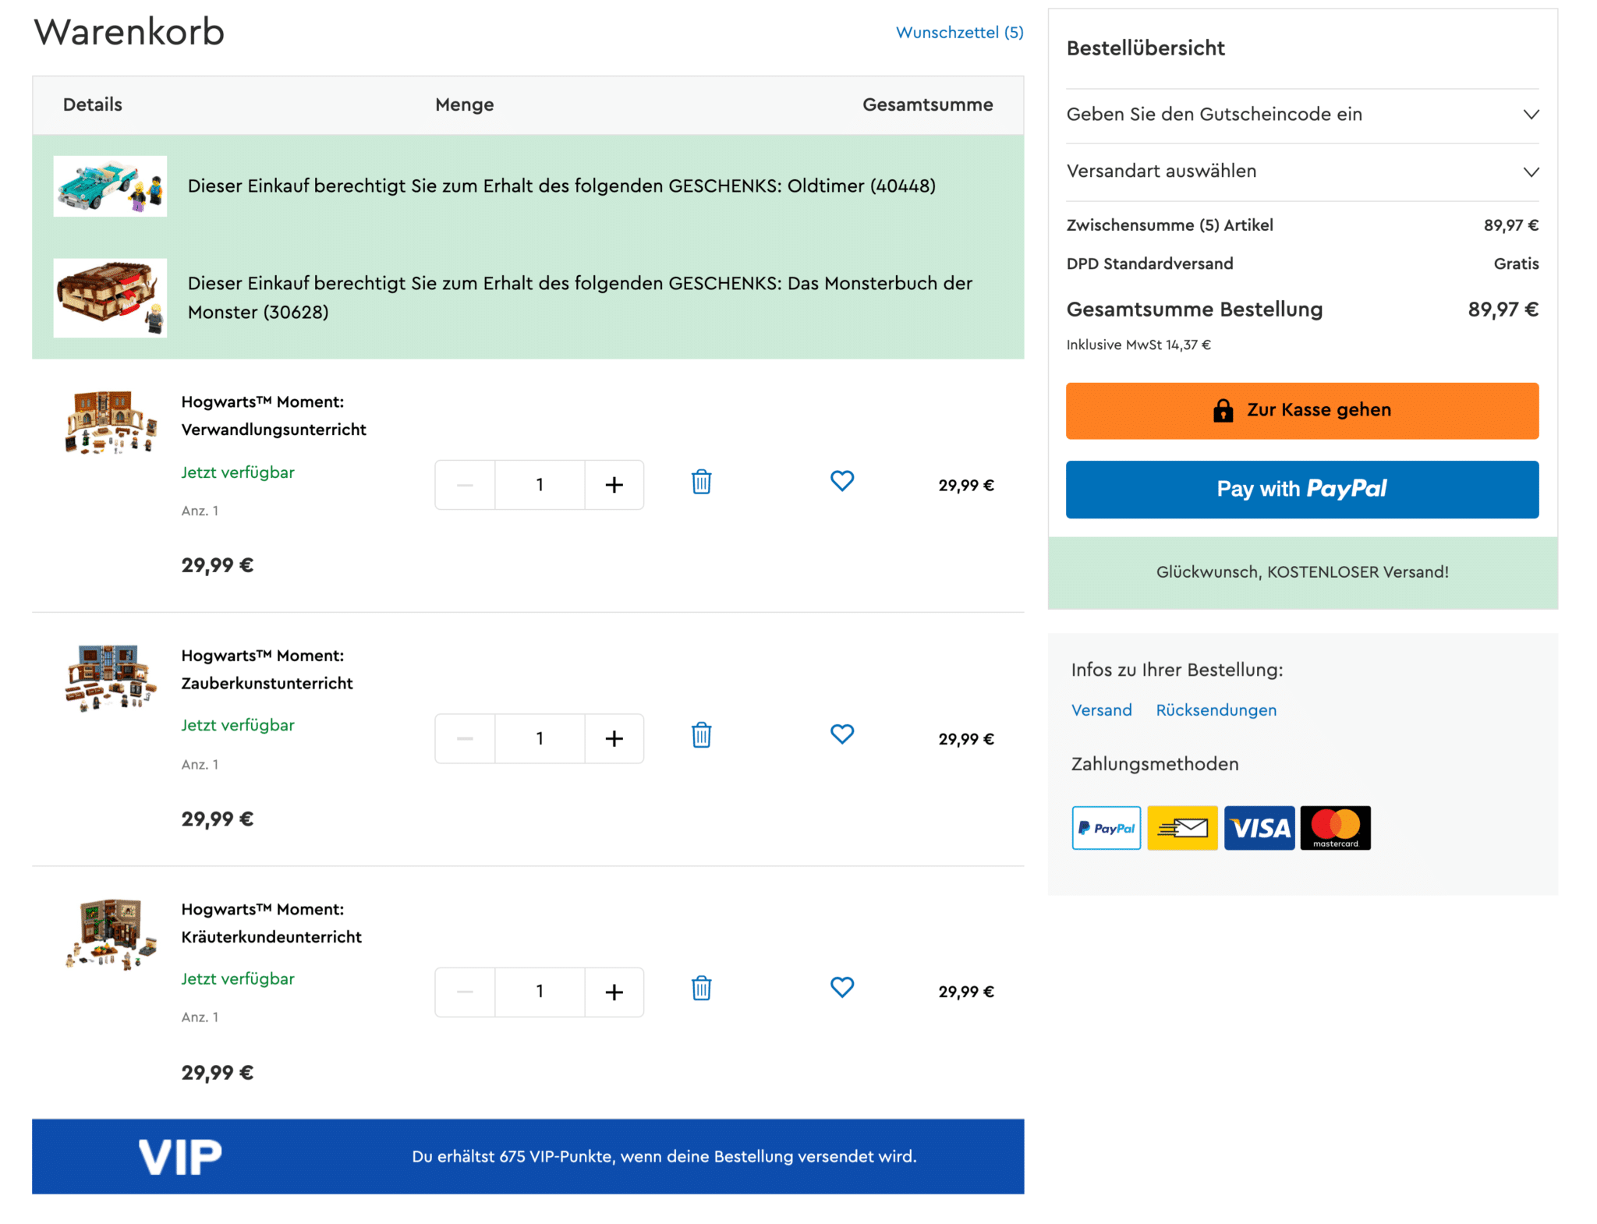Viewport: 1597px width, 1224px height.
Task: Click the Gesamtsumme column header
Action: coord(928,104)
